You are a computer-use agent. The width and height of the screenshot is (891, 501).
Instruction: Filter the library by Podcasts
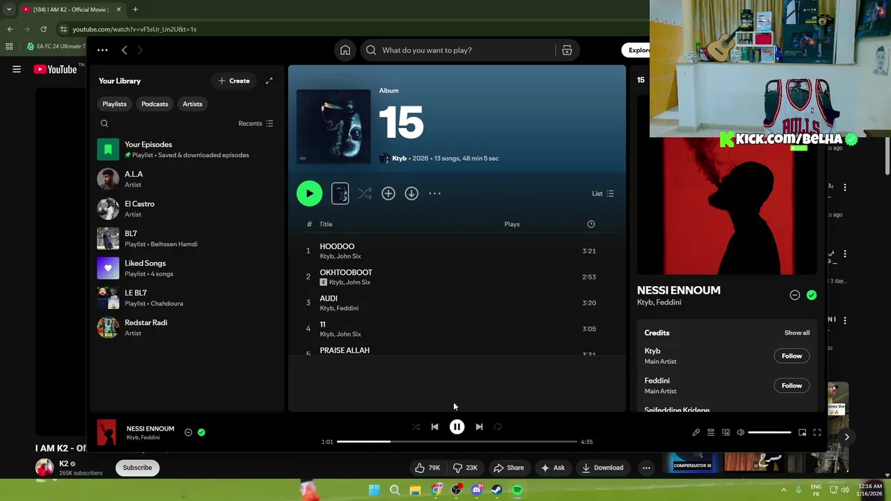pos(155,104)
